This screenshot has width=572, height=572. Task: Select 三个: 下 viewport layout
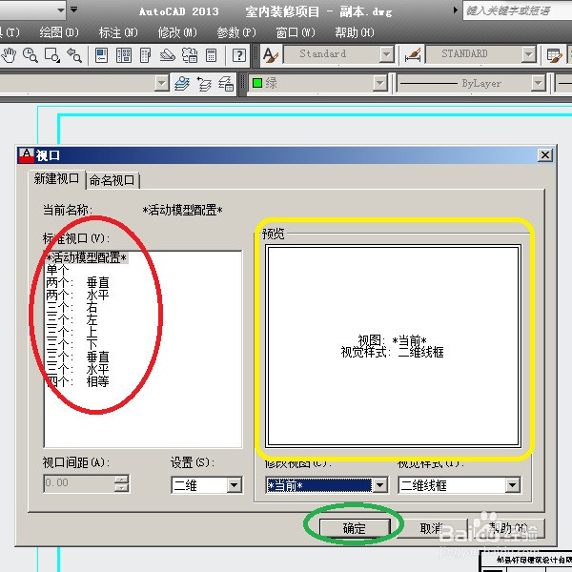(71, 344)
